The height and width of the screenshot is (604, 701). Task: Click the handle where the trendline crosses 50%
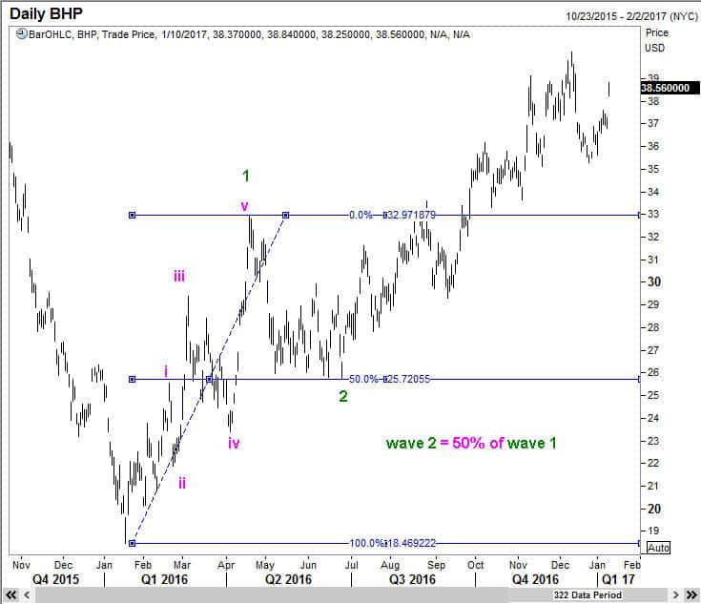click(x=209, y=380)
